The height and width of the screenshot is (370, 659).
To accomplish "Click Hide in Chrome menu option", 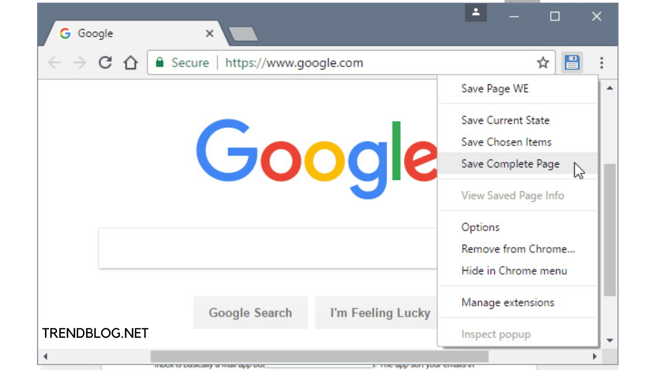I will pyautogui.click(x=514, y=270).
